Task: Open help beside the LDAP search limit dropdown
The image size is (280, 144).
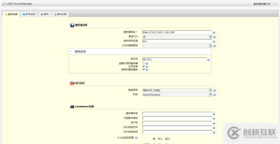Action: pyautogui.click(x=214, y=46)
